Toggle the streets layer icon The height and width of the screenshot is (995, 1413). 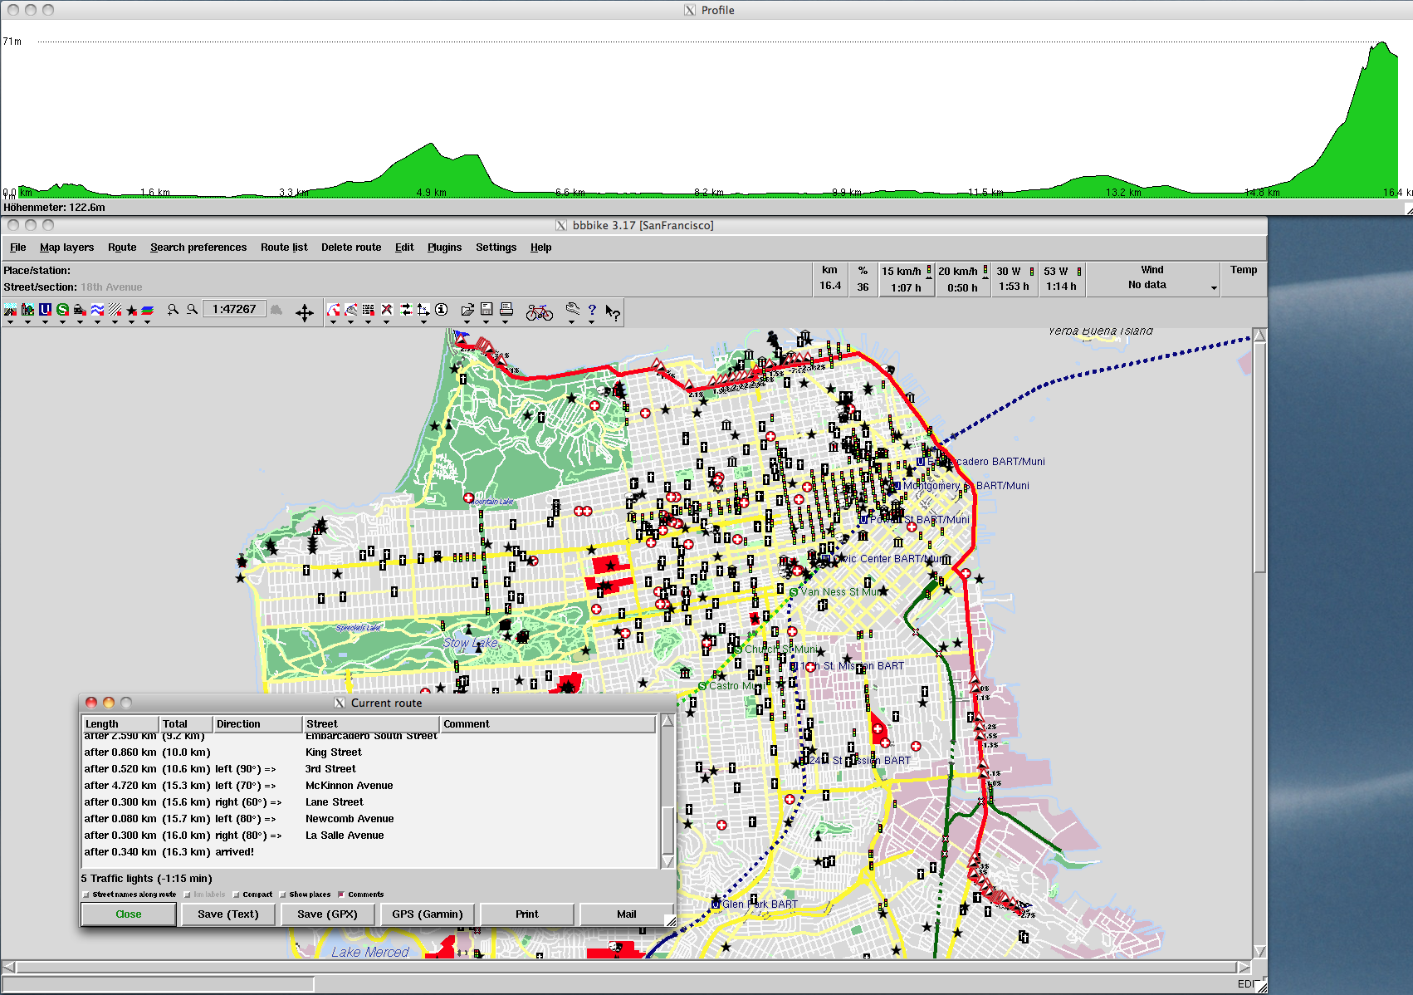coord(10,310)
